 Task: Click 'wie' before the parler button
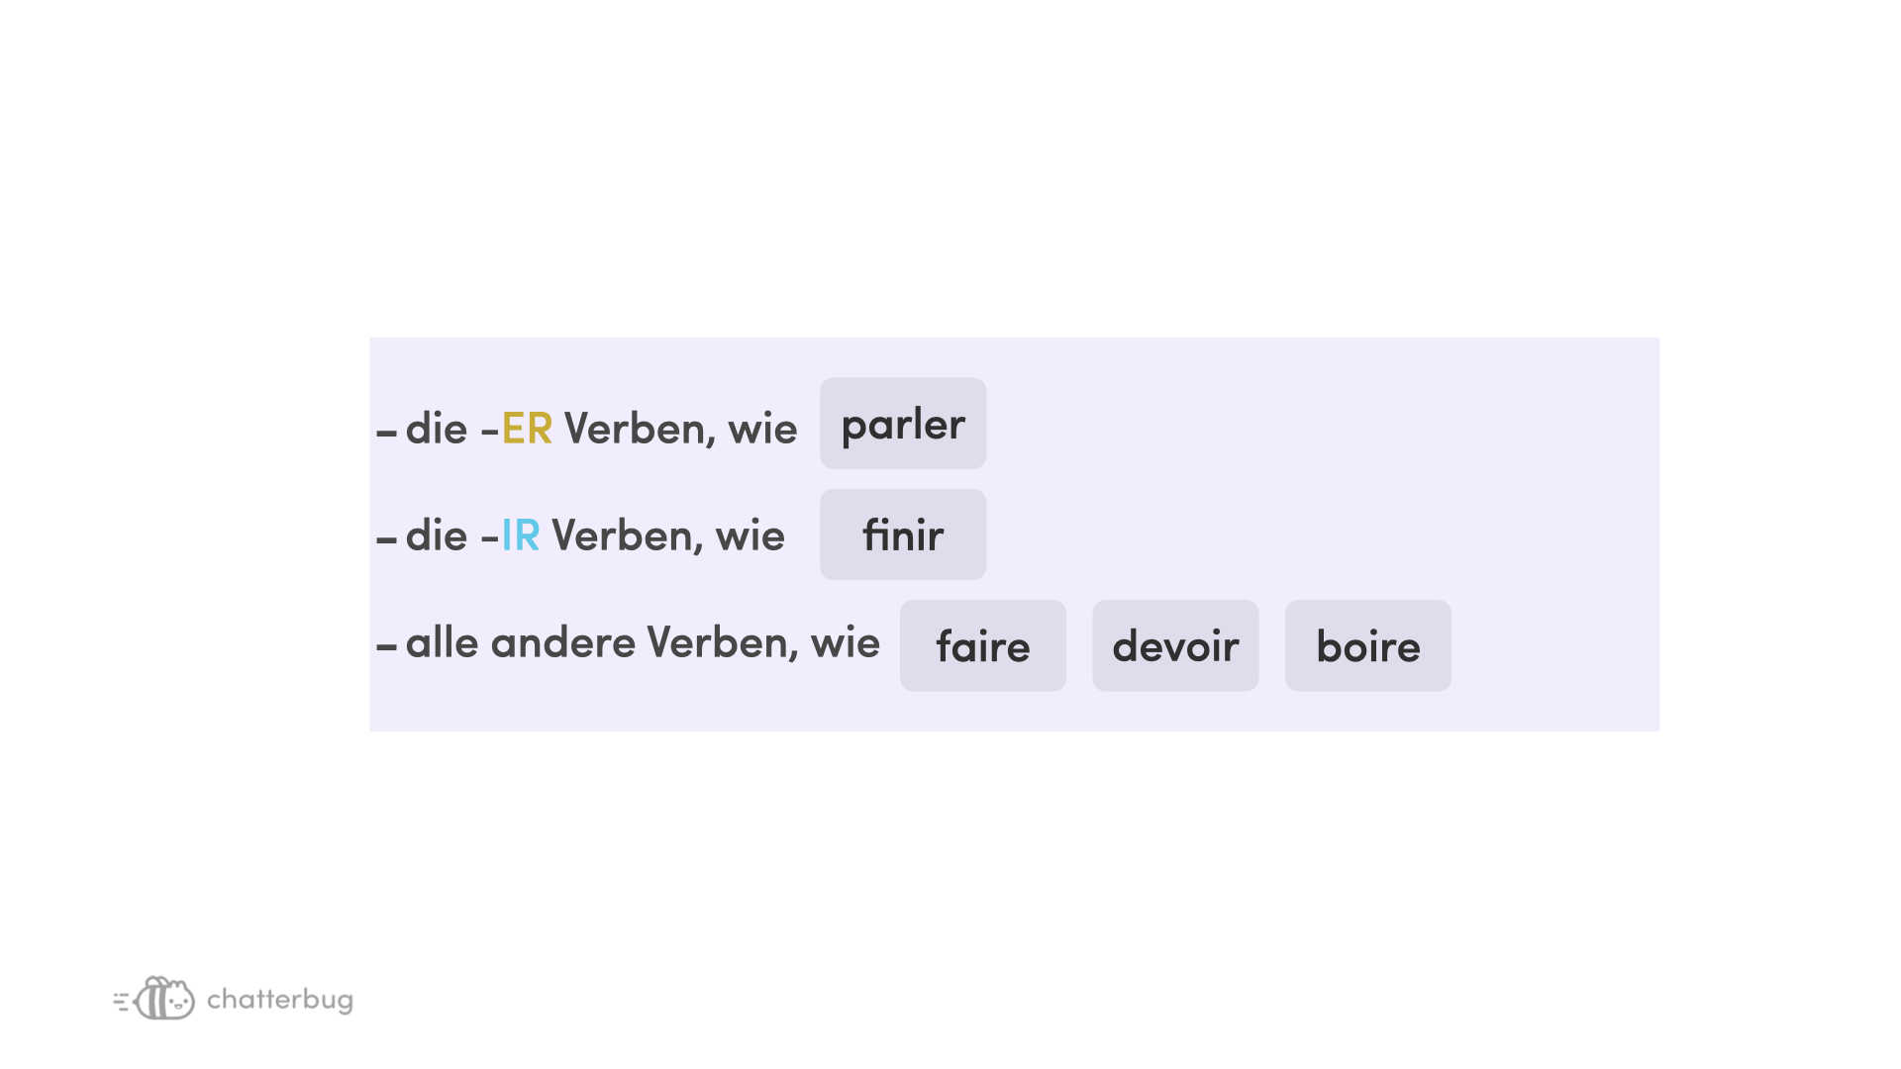(x=762, y=429)
